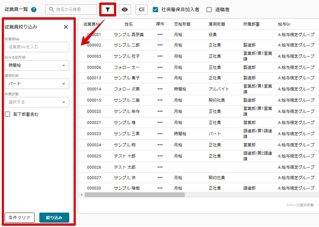The image size is (319, 227).
Task: Toggle column visibility eye icon
Action: click(x=125, y=10)
